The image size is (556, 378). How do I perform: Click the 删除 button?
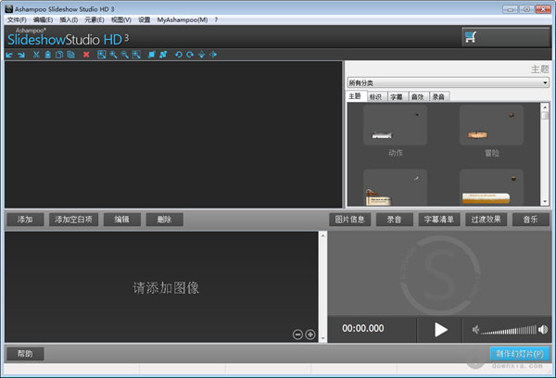click(165, 220)
